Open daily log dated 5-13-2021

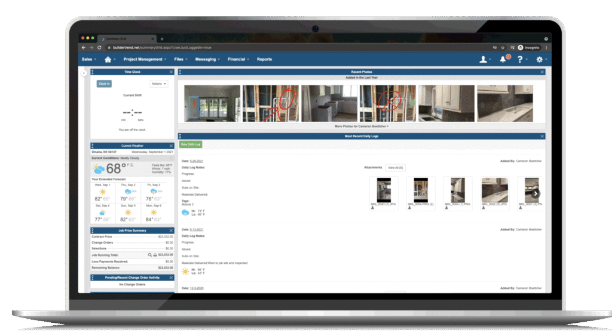click(x=196, y=230)
